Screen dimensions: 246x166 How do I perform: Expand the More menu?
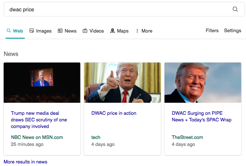click(147, 31)
